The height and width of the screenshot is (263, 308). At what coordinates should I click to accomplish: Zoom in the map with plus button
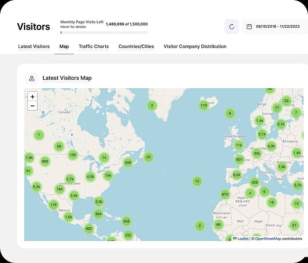point(32,97)
